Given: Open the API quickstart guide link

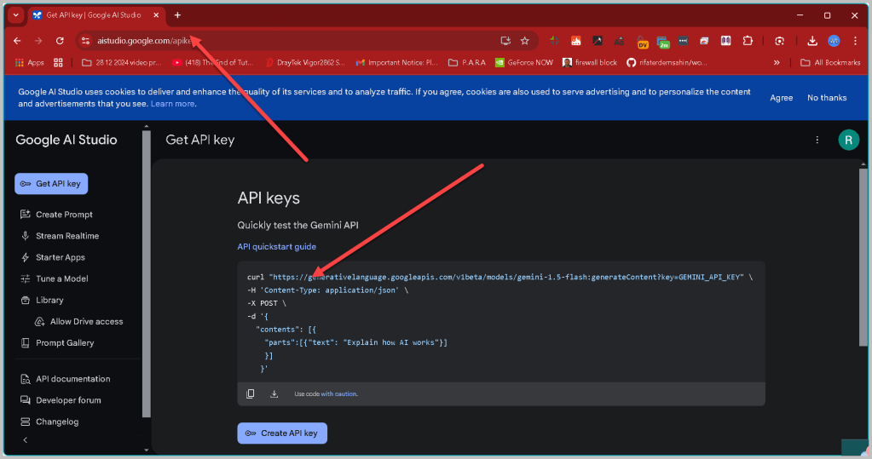Looking at the screenshot, I should 276,247.
